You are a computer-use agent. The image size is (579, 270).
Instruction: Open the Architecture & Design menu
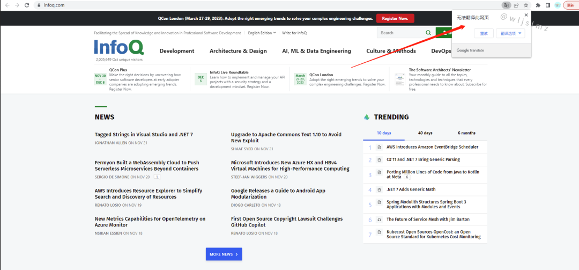pos(238,51)
